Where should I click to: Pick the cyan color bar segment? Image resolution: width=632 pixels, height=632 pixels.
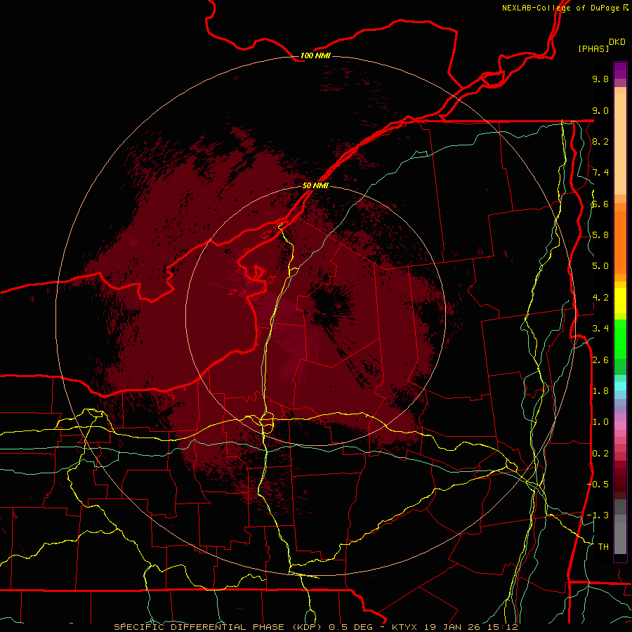(x=620, y=386)
